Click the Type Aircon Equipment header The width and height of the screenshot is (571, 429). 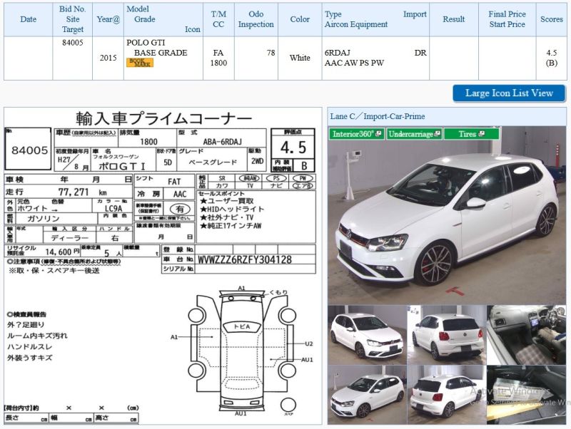(x=375, y=19)
